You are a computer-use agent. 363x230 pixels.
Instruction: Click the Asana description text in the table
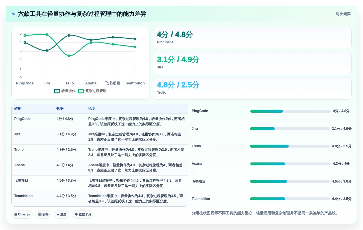[135, 168]
